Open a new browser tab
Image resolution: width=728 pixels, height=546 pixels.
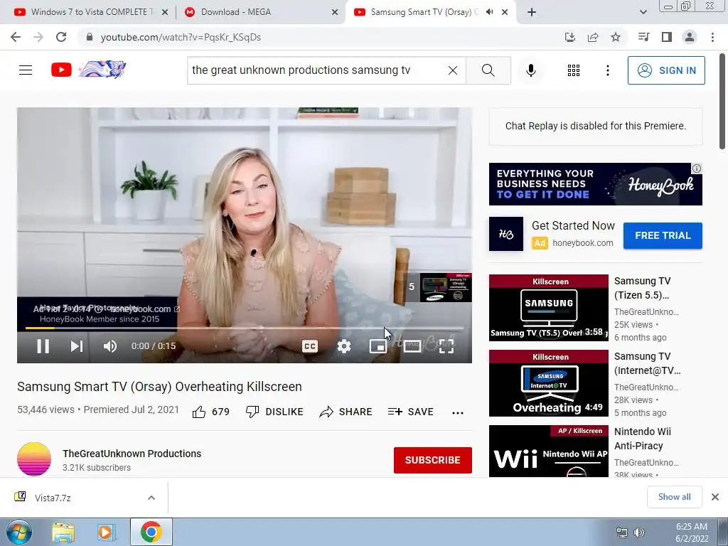point(532,12)
